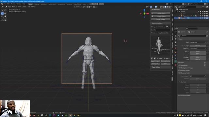This screenshot has height=117, width=209.
Task: Open the Render properties tab icon
Action: [x=176, y=36]
